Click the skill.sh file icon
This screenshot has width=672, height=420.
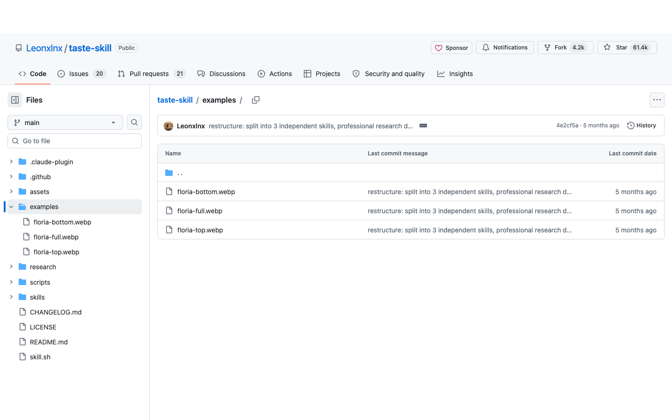[x=22, y=357]
